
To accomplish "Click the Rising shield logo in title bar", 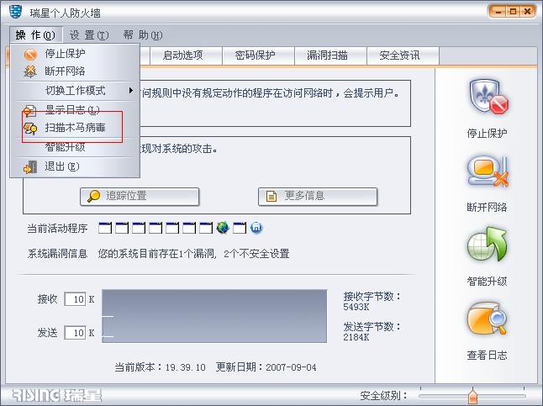I will click(x=15, y=12).
